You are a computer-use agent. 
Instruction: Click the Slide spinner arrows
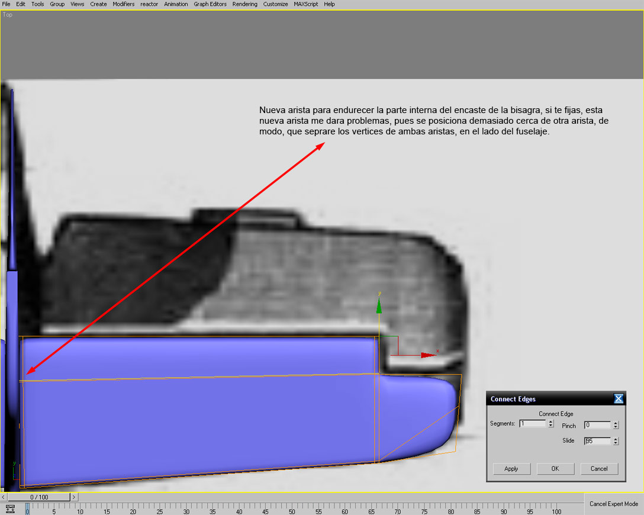616,441
